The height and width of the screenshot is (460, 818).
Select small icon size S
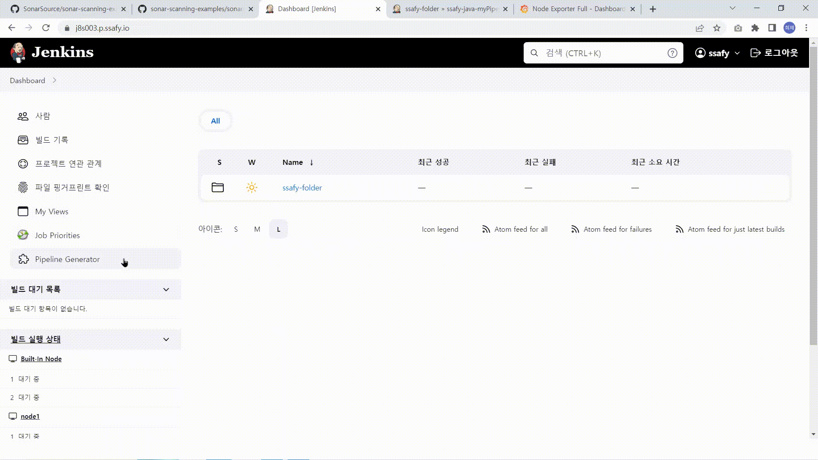tap(236, 229)
